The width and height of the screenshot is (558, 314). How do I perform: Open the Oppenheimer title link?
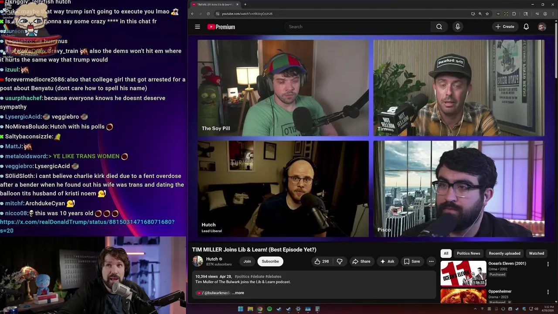[x=500, y=291]
